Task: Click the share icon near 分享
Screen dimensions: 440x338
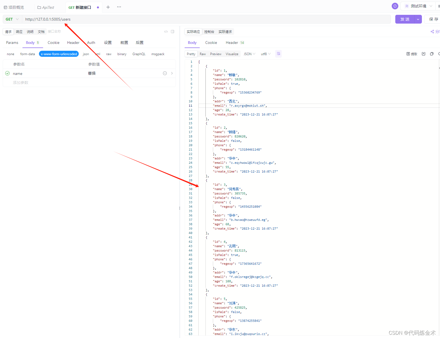Action: point(432,32)
